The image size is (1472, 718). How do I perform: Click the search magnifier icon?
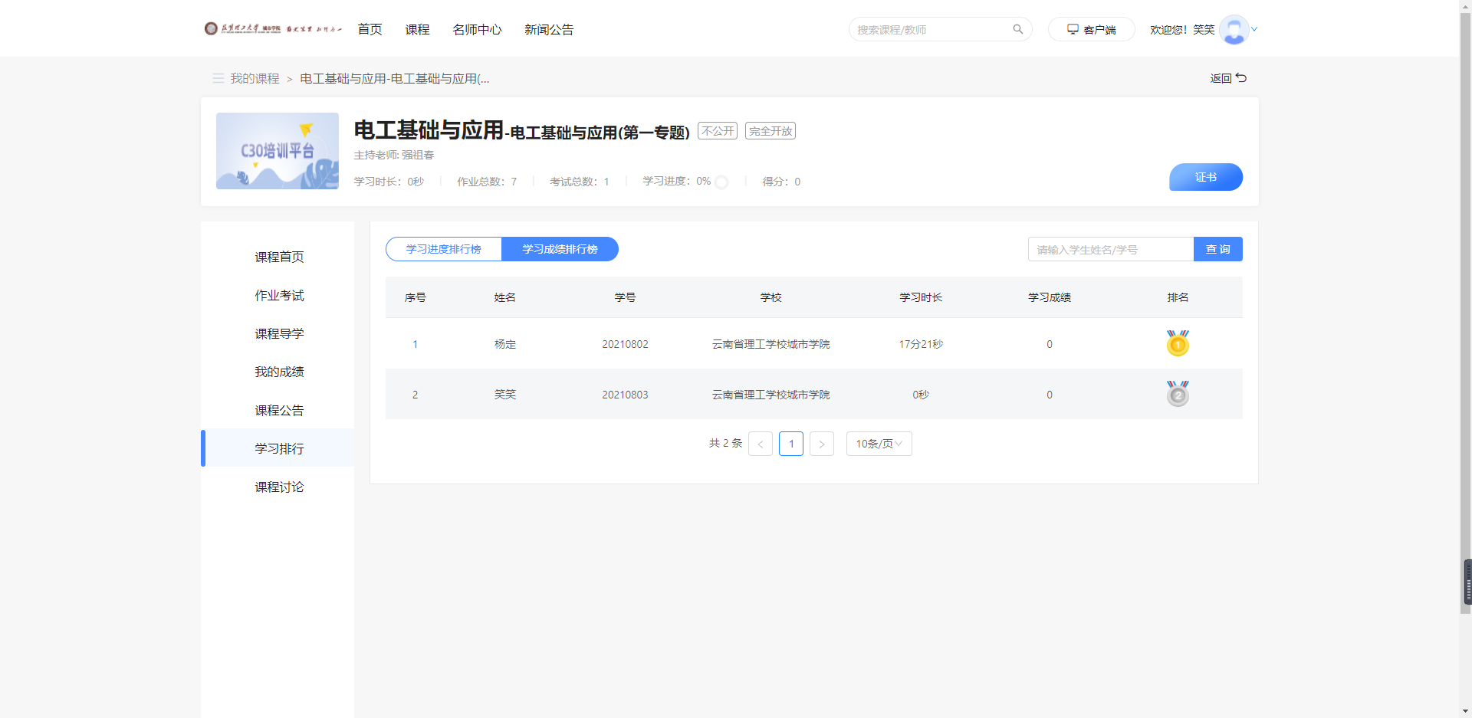1017,29
